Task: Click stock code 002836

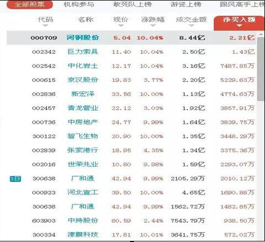Action: pos(44,94)
